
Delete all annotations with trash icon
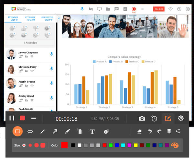[169, 131]
